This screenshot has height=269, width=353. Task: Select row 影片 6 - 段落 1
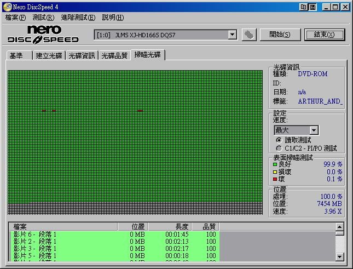point(114,234)
